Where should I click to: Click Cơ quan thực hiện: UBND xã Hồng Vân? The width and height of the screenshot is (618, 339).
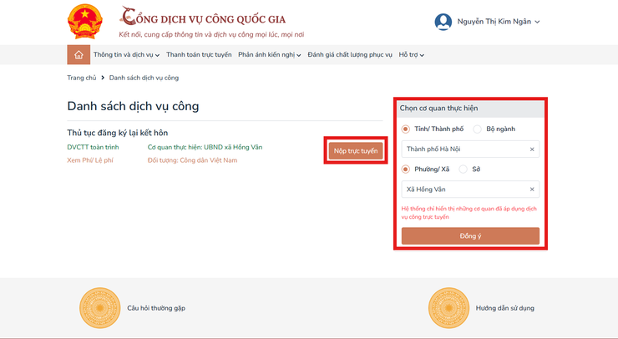(x=205, y=147)
